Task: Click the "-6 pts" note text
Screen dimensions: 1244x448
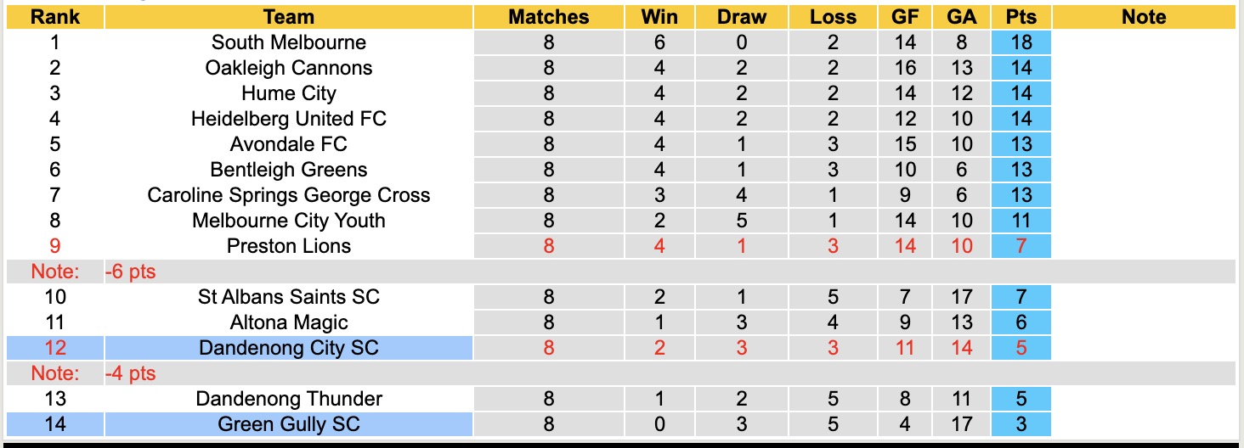Action: click(x=131, y=272)
